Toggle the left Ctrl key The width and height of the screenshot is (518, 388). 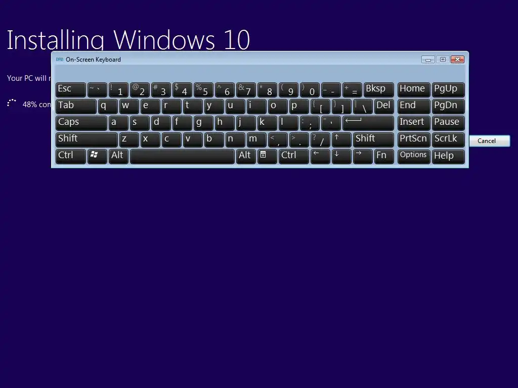[x=71, y=156]
